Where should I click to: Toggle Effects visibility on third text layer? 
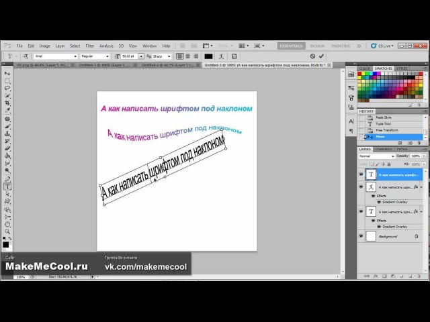pyautogui.click(x=373, y=221)
